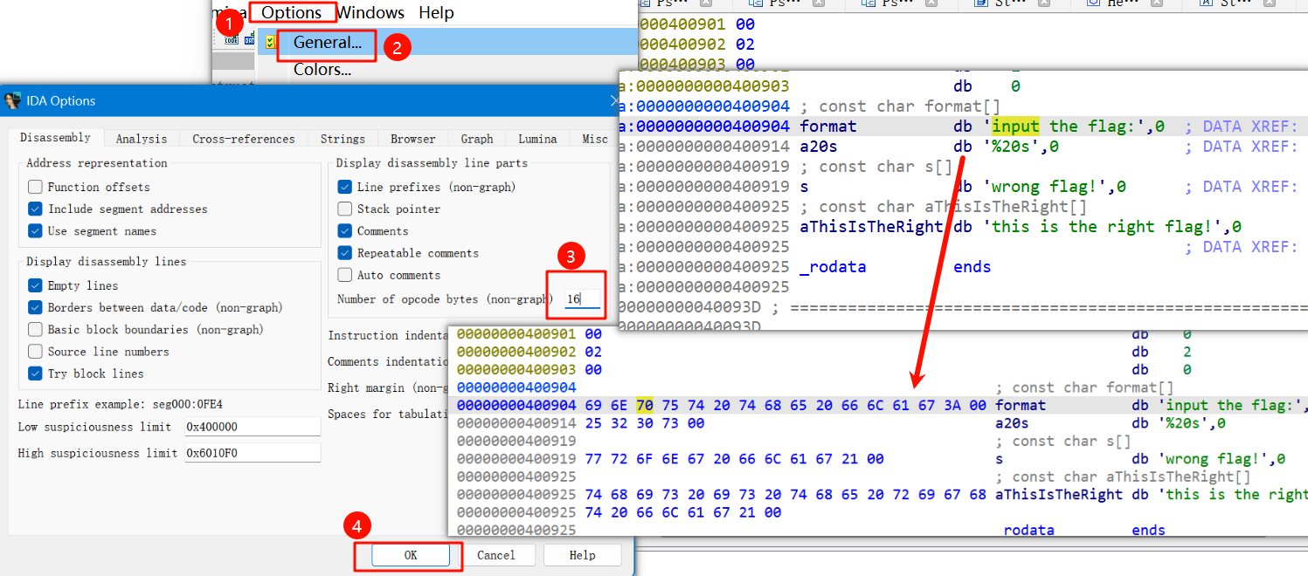Toggle Repeatable comments checkbox
The width and height of the screenshot is (1308, 576).
[344, 252]
